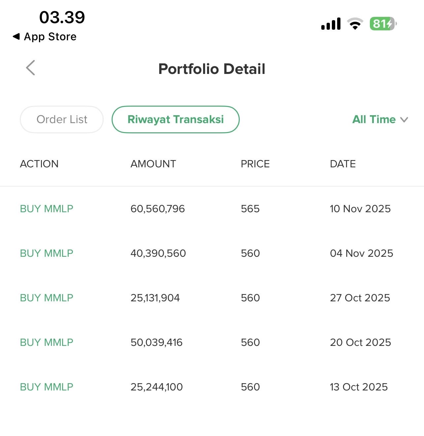This screenshot has height=436, width=424.
Task: Tap the back chevron arrow
Action: click(x=30, y=68)
